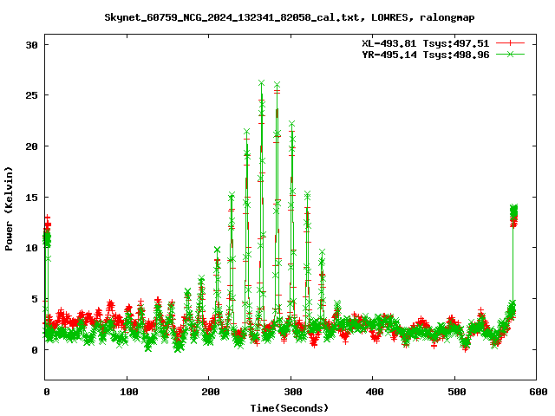The height and width of the screenshot is (416, 555).
Task: Click the y-axis tick label 20
Action: (x=31, y=146)
